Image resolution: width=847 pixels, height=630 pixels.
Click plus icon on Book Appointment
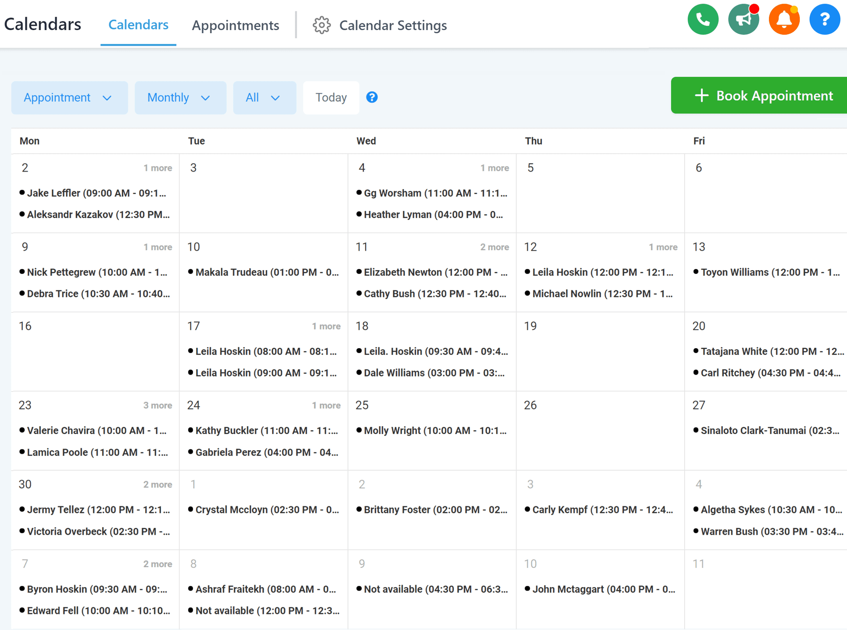(x=701, y=96)
